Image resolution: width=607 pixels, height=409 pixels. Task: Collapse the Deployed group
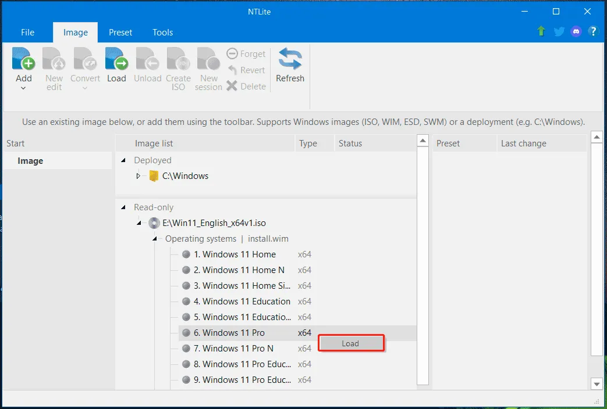point(123,160)
